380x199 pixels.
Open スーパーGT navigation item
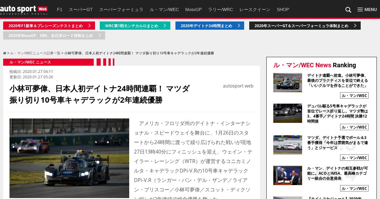pos(81,9)
